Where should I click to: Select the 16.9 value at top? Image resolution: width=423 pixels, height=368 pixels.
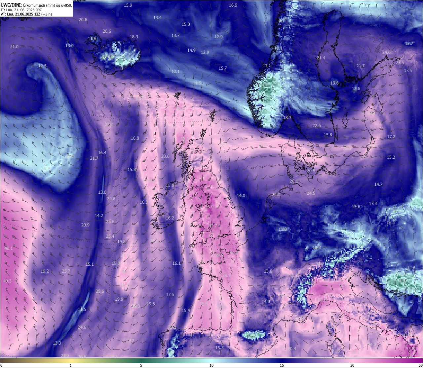coord(233,5)
